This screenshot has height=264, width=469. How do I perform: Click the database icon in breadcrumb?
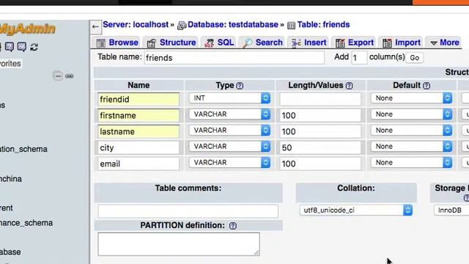182,26
